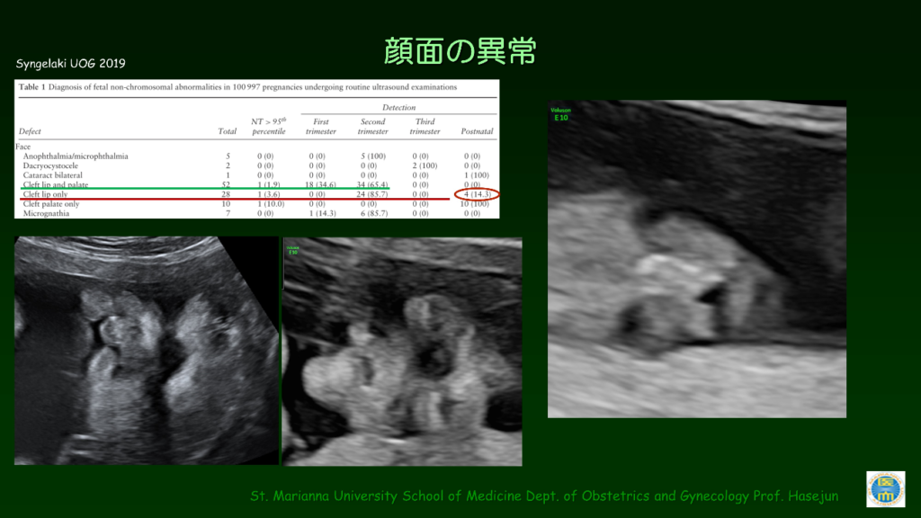The width and height of the screenshot is (921, 518).
Task: Select the large right ultrasound image
Action: (697, 259)
